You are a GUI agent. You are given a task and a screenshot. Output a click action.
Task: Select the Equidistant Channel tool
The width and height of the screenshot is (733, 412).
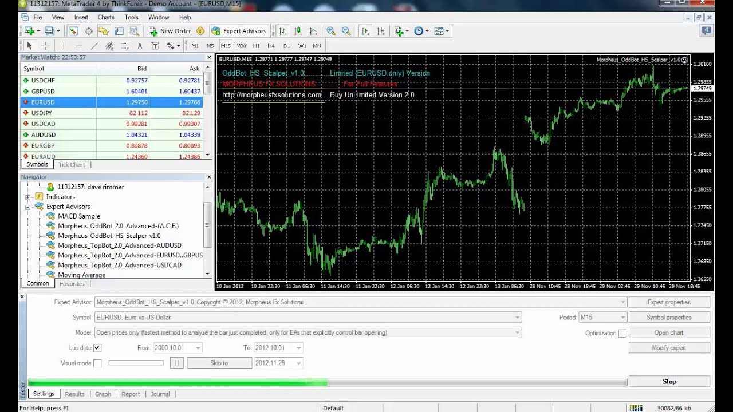pos(109,46)
